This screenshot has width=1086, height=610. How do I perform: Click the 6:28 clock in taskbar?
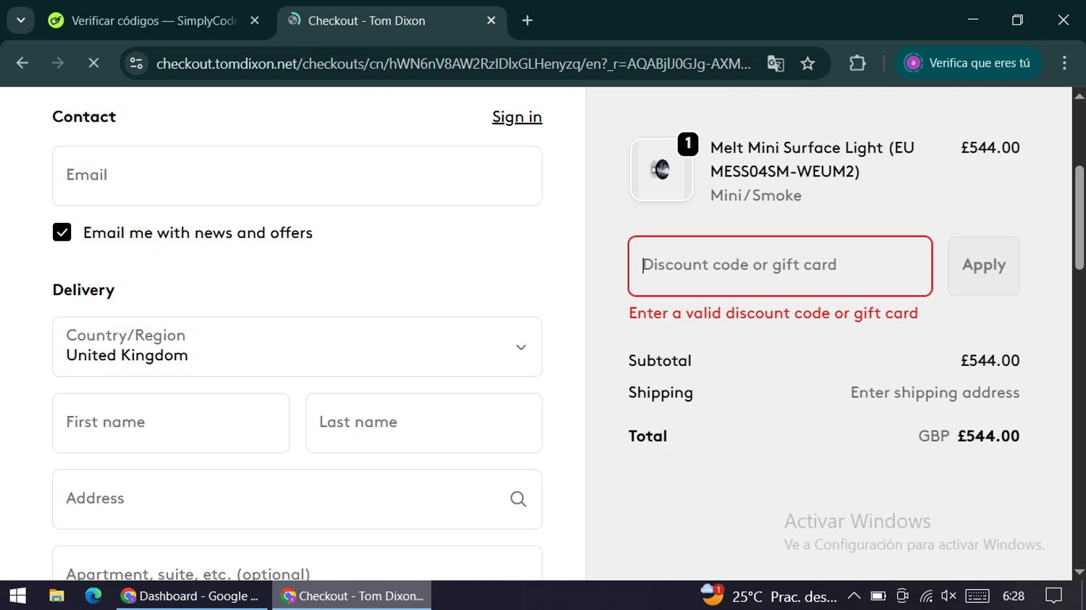(1014, 596)
